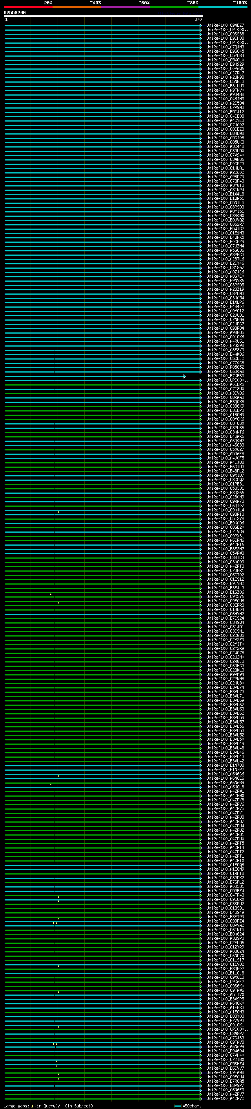
Task: Open the UniRef100_Q94BZ7 hit label
Action: click(x=225, y=26)
